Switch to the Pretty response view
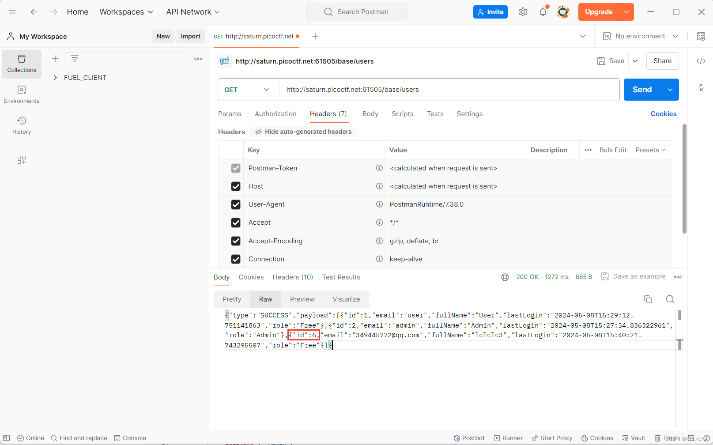This screenshot has width=713, height=445. [232, 299]
